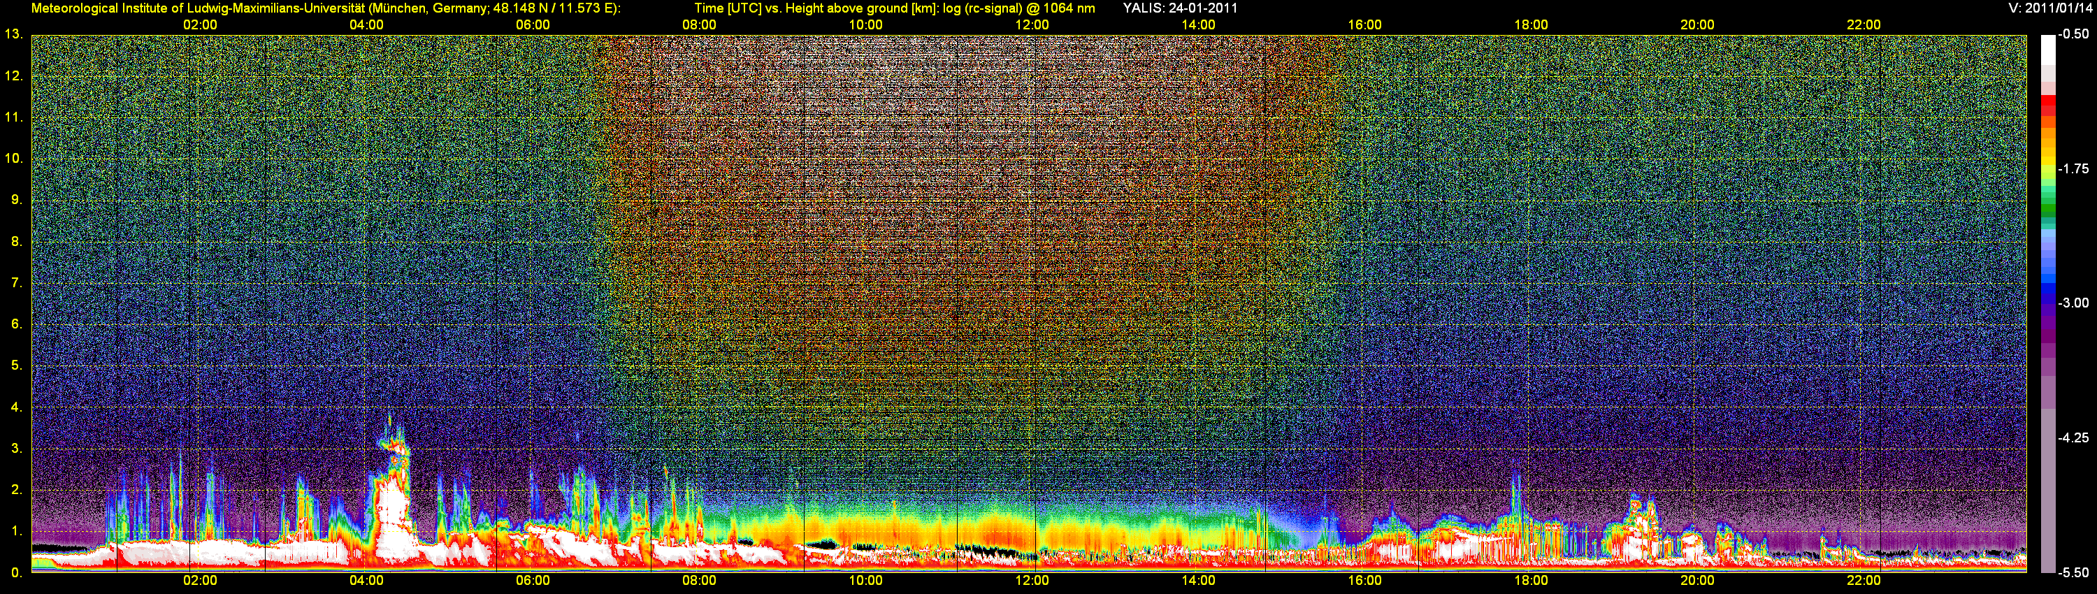Click the '5.' height axis label
The height and width of the screenshot is (594, 2097).
(17, 365)
